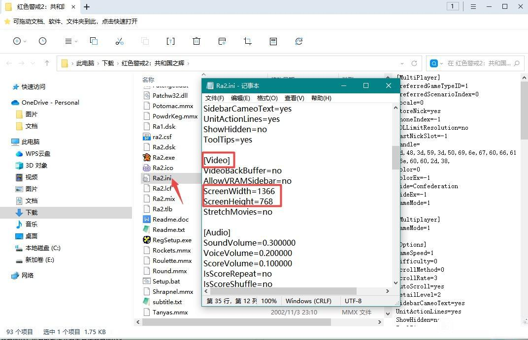Click 此电脑 in the breadcrumb path
The height and width of the screenshot is (340, 528).
pyautogui.click(x=85, y=63)
